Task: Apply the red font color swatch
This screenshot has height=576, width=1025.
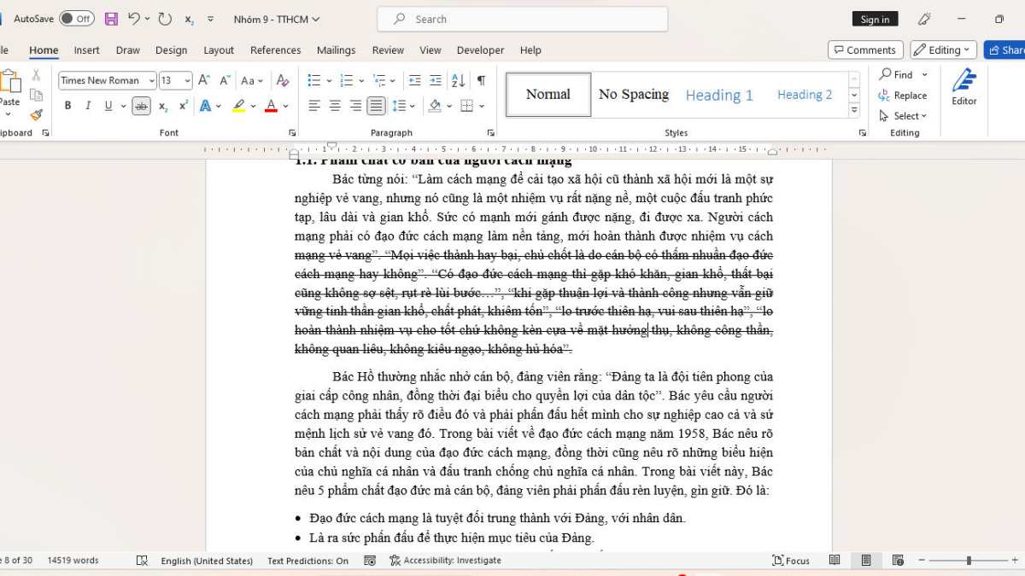Action: [x=269, y=105]
